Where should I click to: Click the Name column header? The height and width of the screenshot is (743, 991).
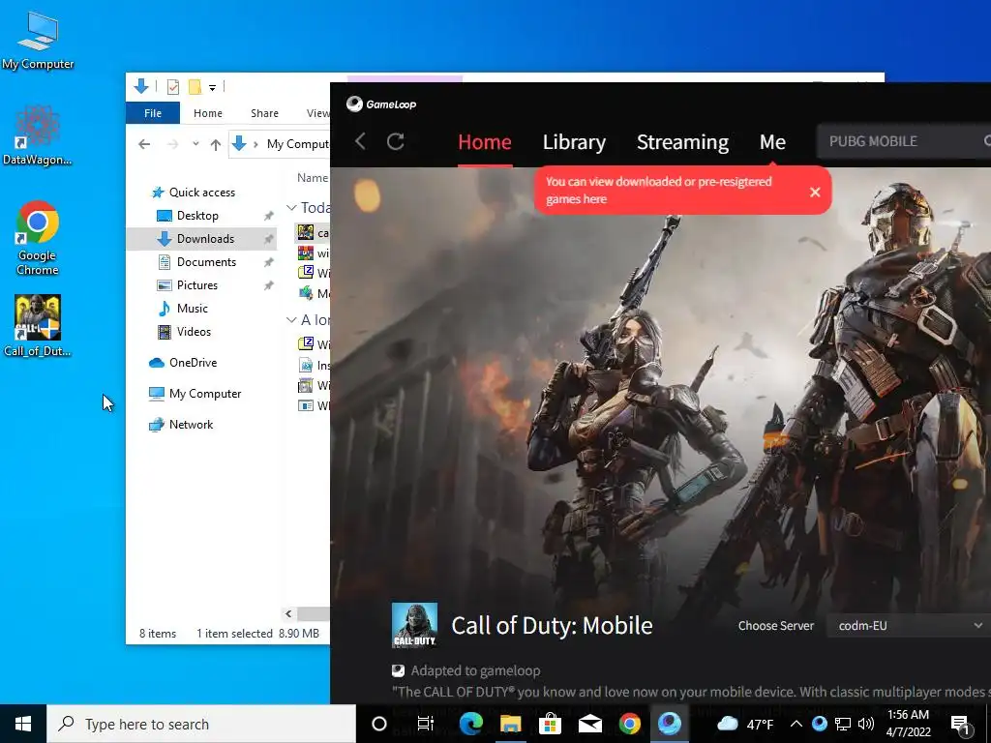313,178
